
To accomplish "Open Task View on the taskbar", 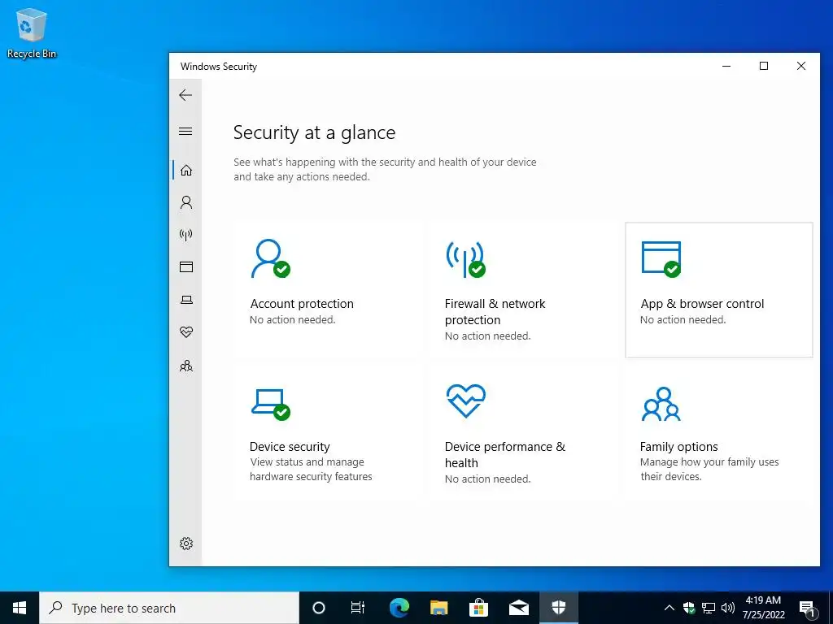I will pyautogui.click(x=358, y=608).
